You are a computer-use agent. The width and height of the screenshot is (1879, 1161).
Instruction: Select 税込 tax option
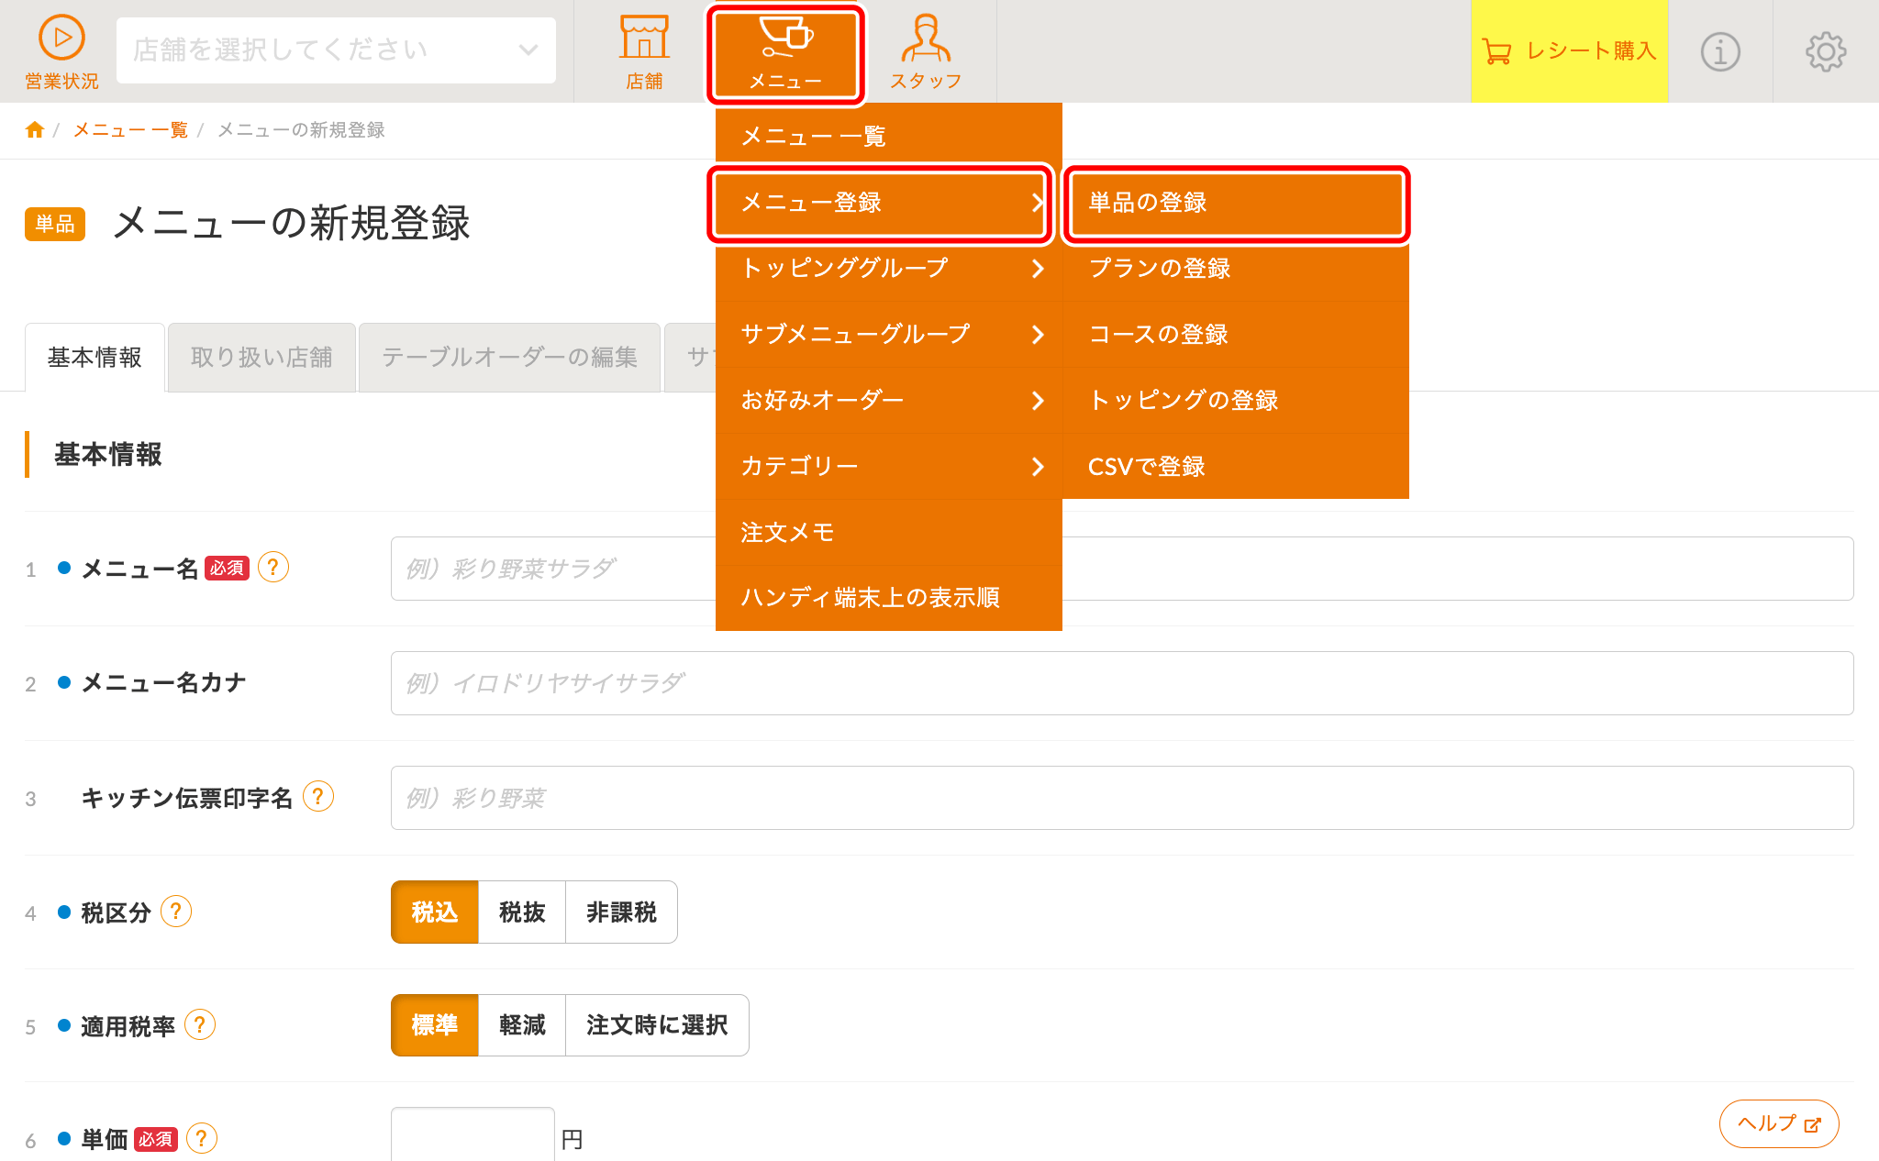pyautogui.click(x=435, y=912)
